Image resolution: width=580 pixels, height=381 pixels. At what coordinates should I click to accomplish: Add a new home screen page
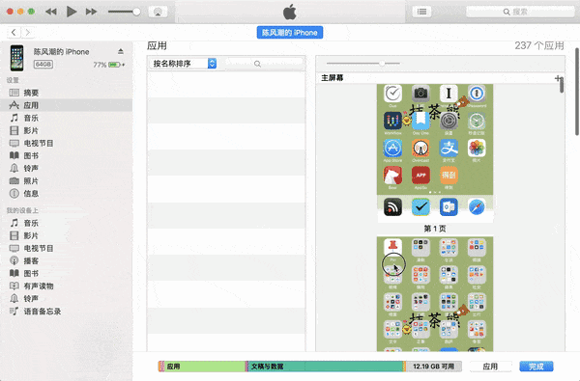pyautogui.click(x=558, y=78)
